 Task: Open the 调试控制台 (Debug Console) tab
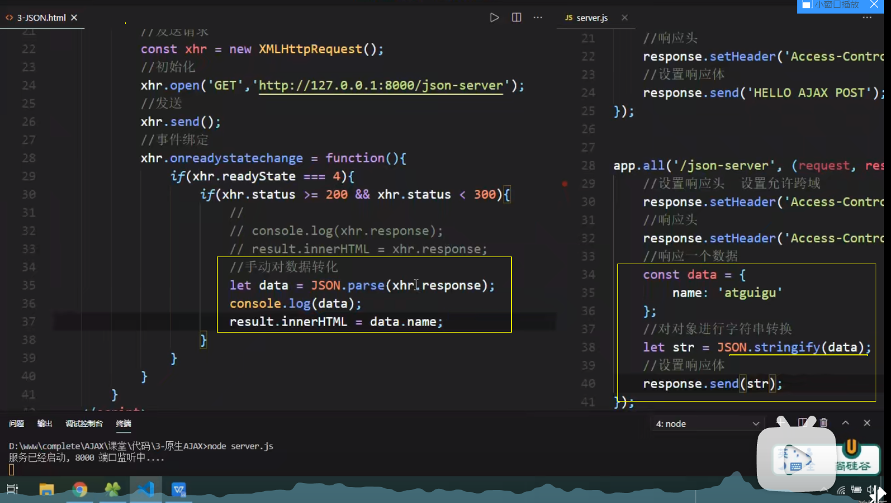click(x=84, y=423)
